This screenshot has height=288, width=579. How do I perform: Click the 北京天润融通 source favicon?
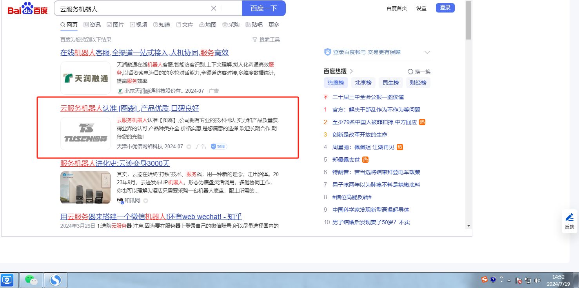pyautogui.click(x=120, y=91)
